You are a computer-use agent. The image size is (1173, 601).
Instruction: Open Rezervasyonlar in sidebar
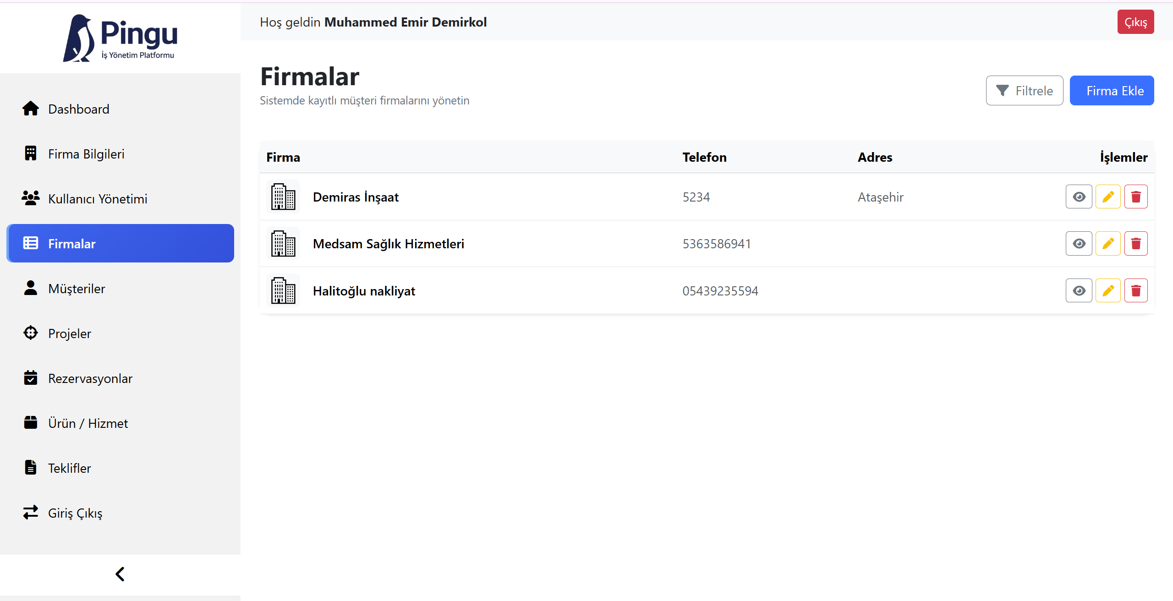pyautogui.click(x=90, y=378)
